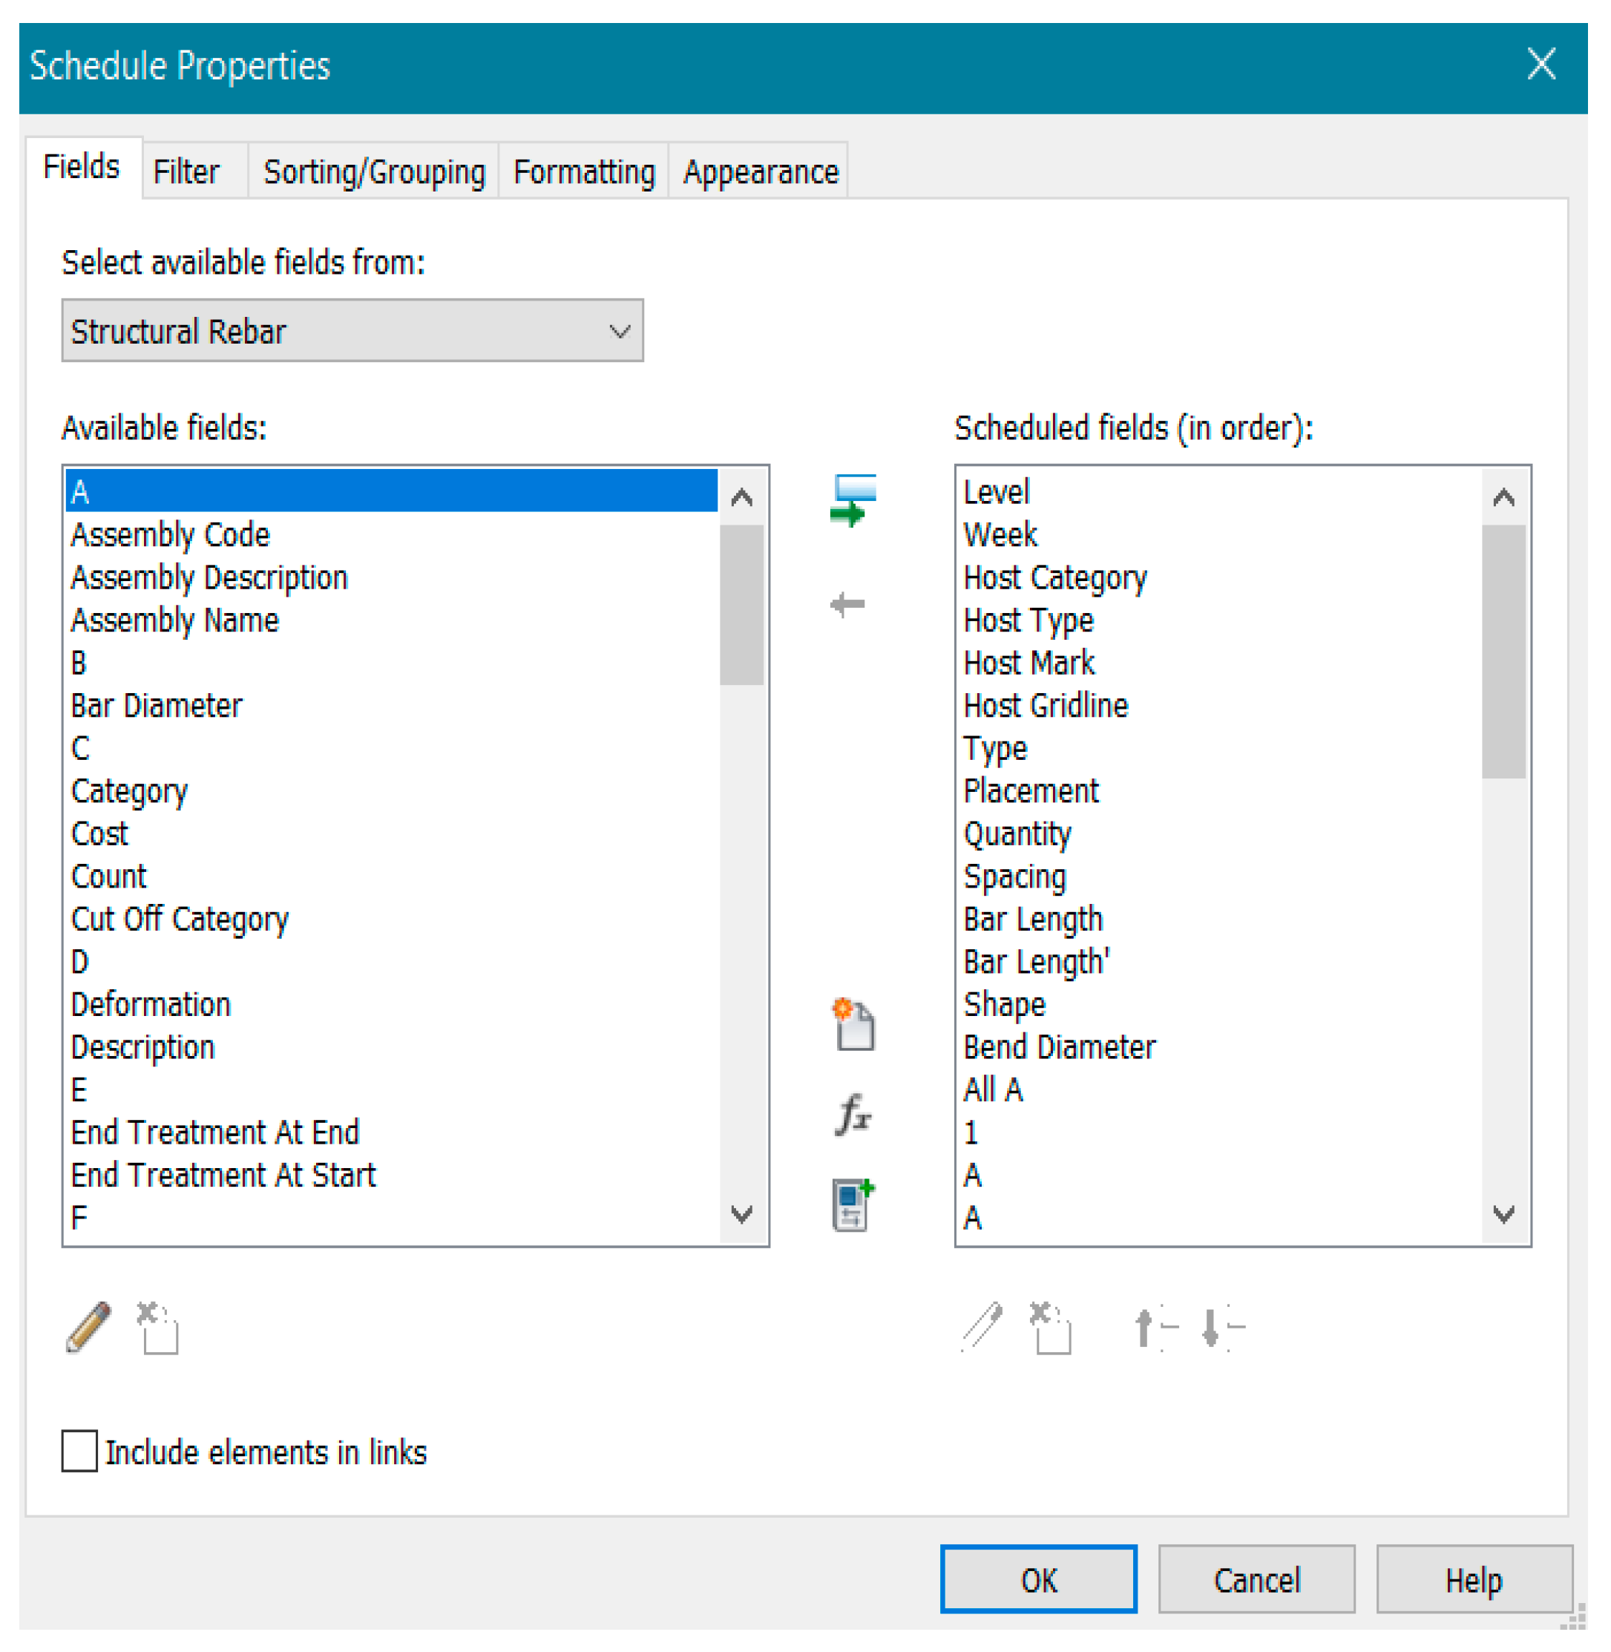Viewport: 1611px width, 1652px height.
Task: Click the Add calculated parameter fx icon
Action: (x=853, y=1114)
